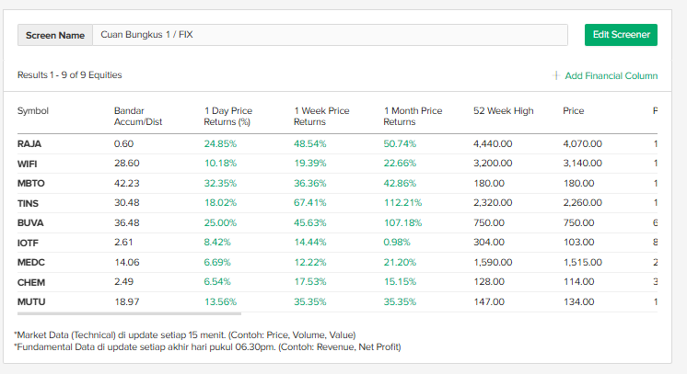Image resolution: width=687 pixels, height=374 pixels.
Task: Open the RAJA stock symbol
Action: coord(29,143)
